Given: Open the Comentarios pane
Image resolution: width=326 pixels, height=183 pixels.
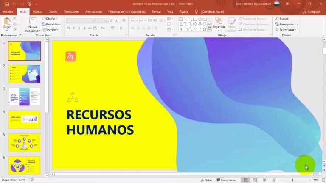Looking at the screenshot, I should tap(226, 180).
